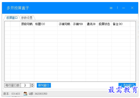Viewport: 140px width, 98px height.
Task: Click the 每行窗口数 label
Action: (13, 85)
